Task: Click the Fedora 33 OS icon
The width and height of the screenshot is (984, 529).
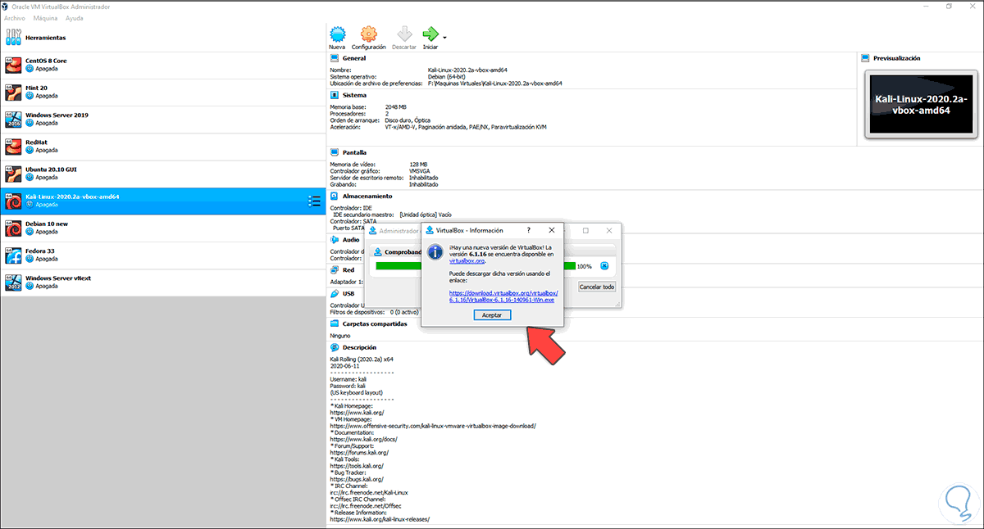Action: (12, 255)
